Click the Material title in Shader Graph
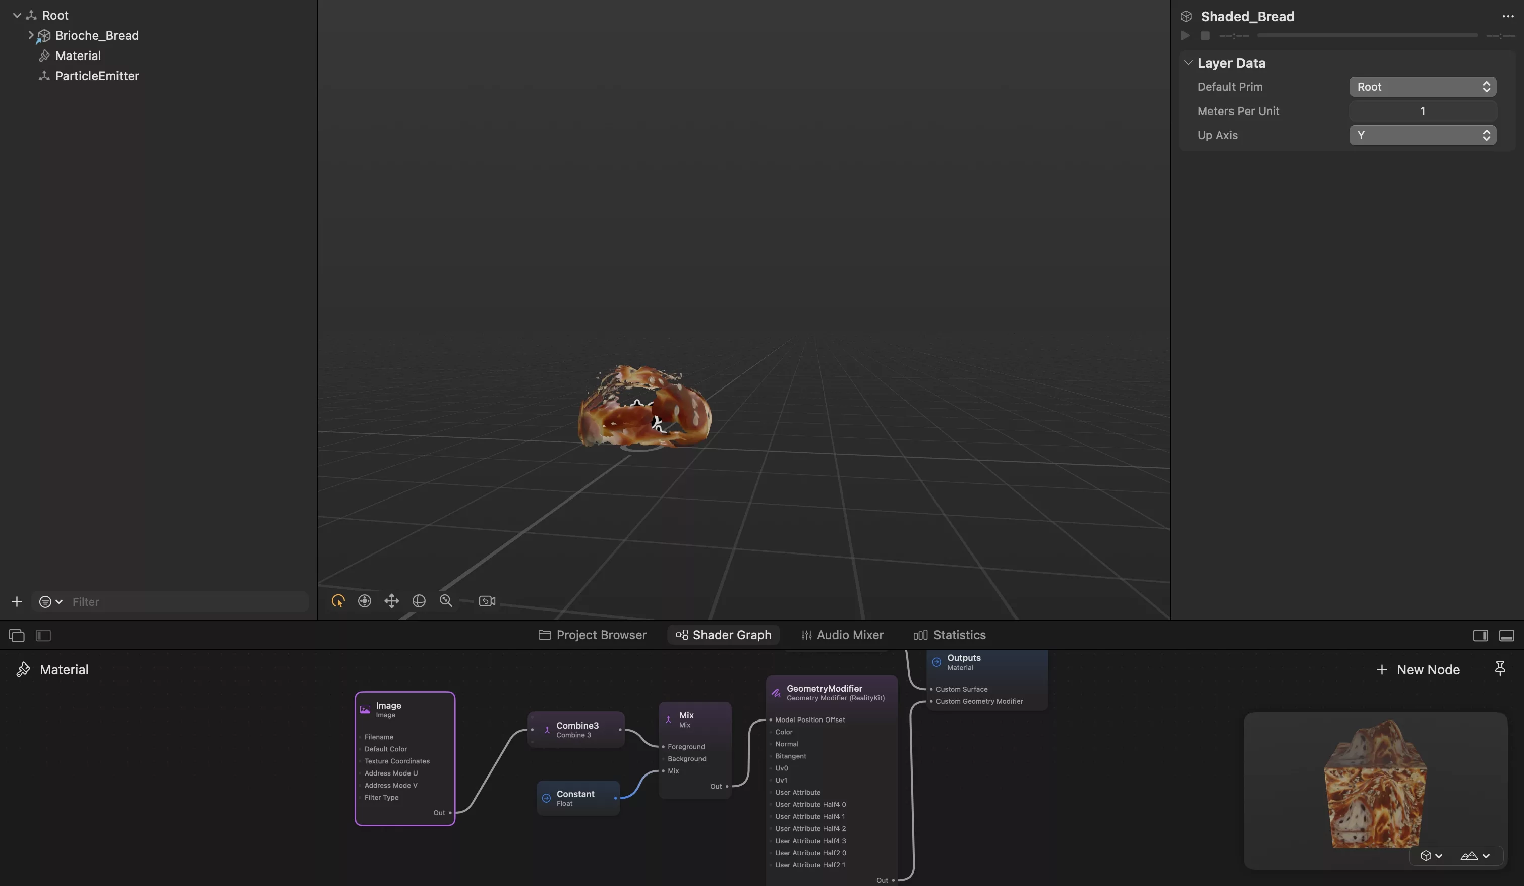The height and width of the screenshot is (886, 1524). tap(64, 670)
